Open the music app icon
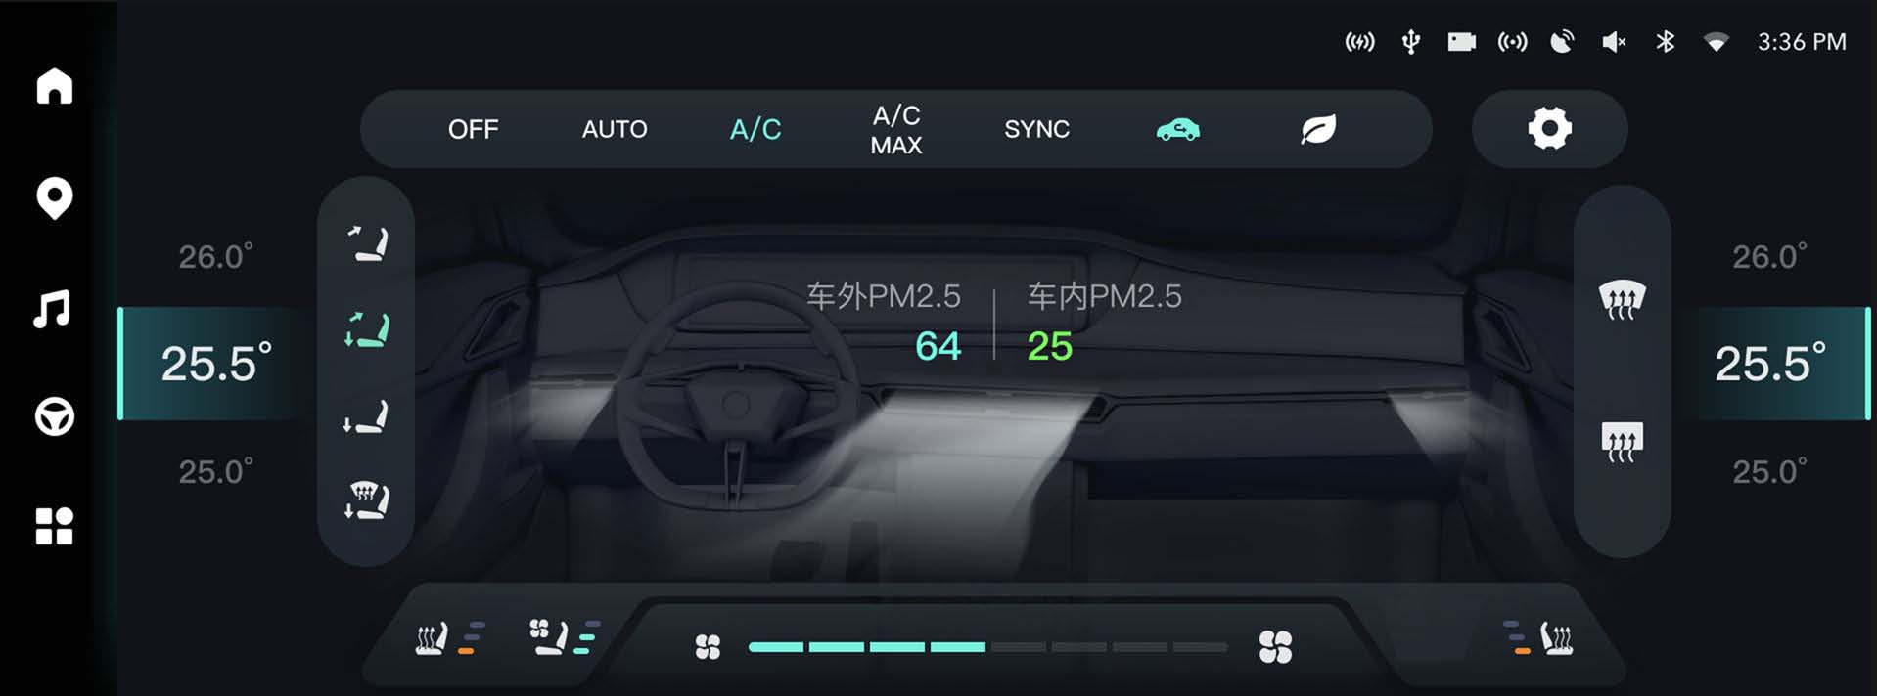The height and width of the screenshot is (696, 1877). [x=52, y=309]
